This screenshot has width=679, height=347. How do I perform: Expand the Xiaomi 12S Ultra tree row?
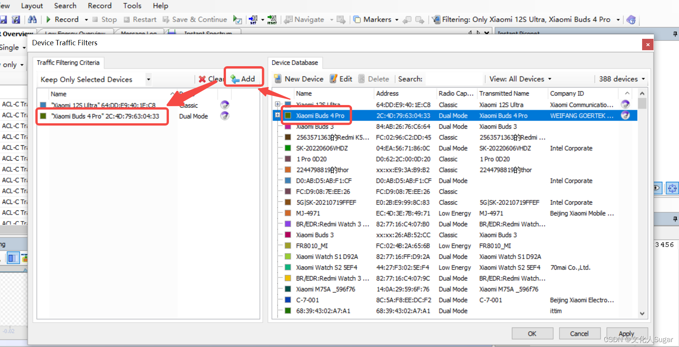click(x=277, y=104)
